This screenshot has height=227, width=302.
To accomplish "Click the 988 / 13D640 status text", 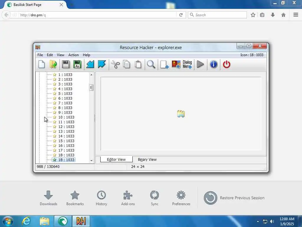I will [x=48, y=167].
